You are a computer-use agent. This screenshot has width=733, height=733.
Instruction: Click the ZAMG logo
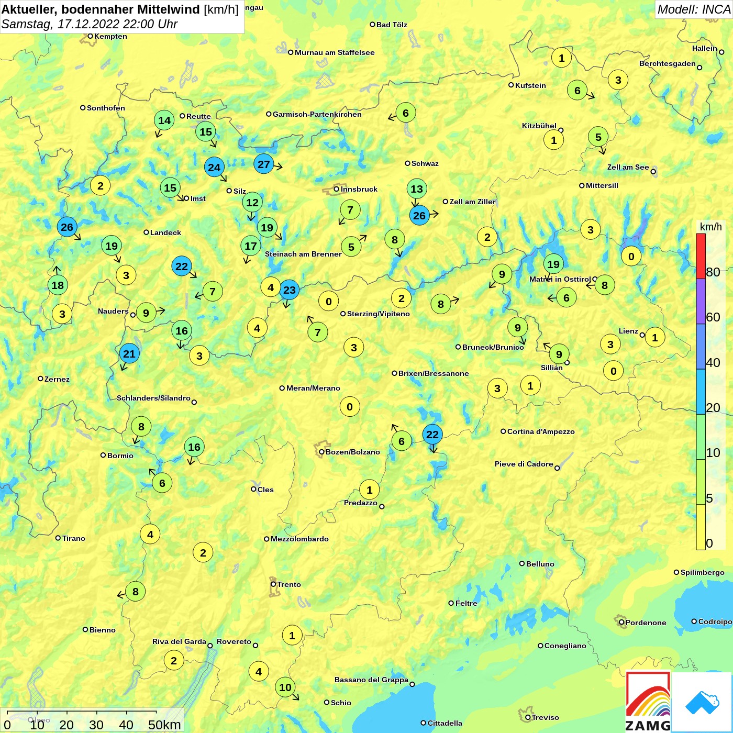[648, 702]
